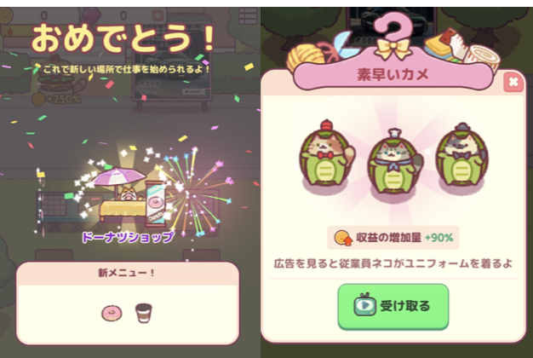The width and height of the screenshot is (533, 358).
Task: Tap the ad video play icon
Action: pyautogui.click(x=364, y=304)
